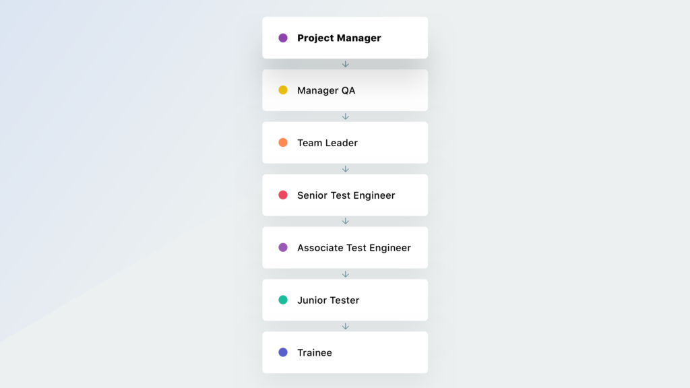The width and height of the screenshot is (690, 388).
Task: Open the Team Leader label
Action: pos(327,143)
